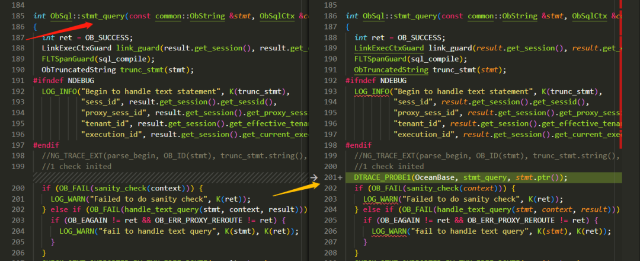This screenshot has width=640, height=261.
Task: Click line number 193 in the right pane
Action: click(330, 91)
